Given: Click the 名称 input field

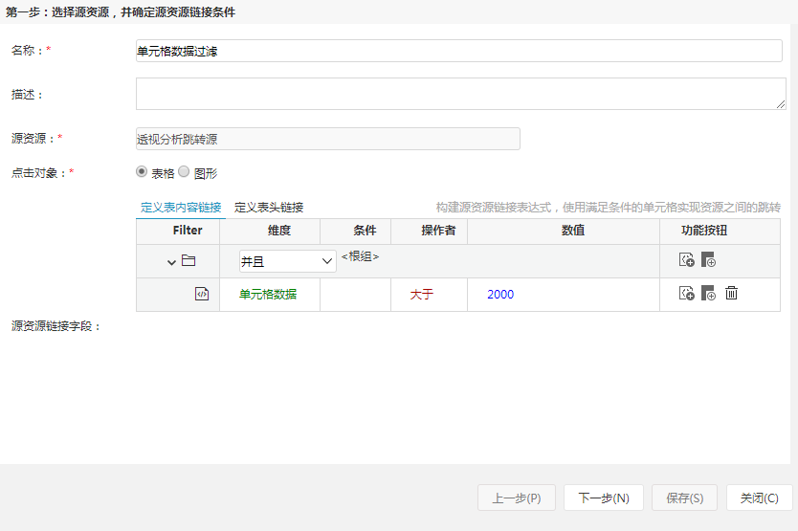Looking at the screenshot, I should [458, 51].
